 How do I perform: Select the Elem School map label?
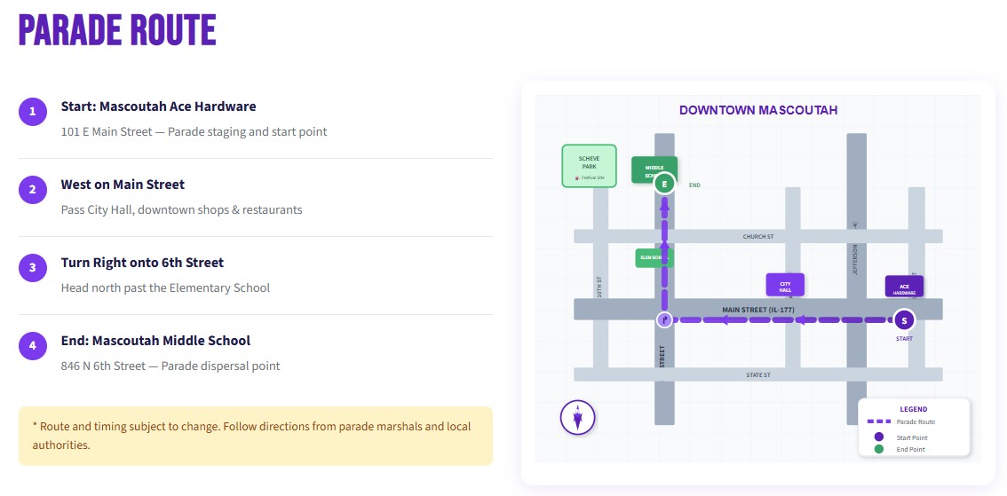coord(654,258)
